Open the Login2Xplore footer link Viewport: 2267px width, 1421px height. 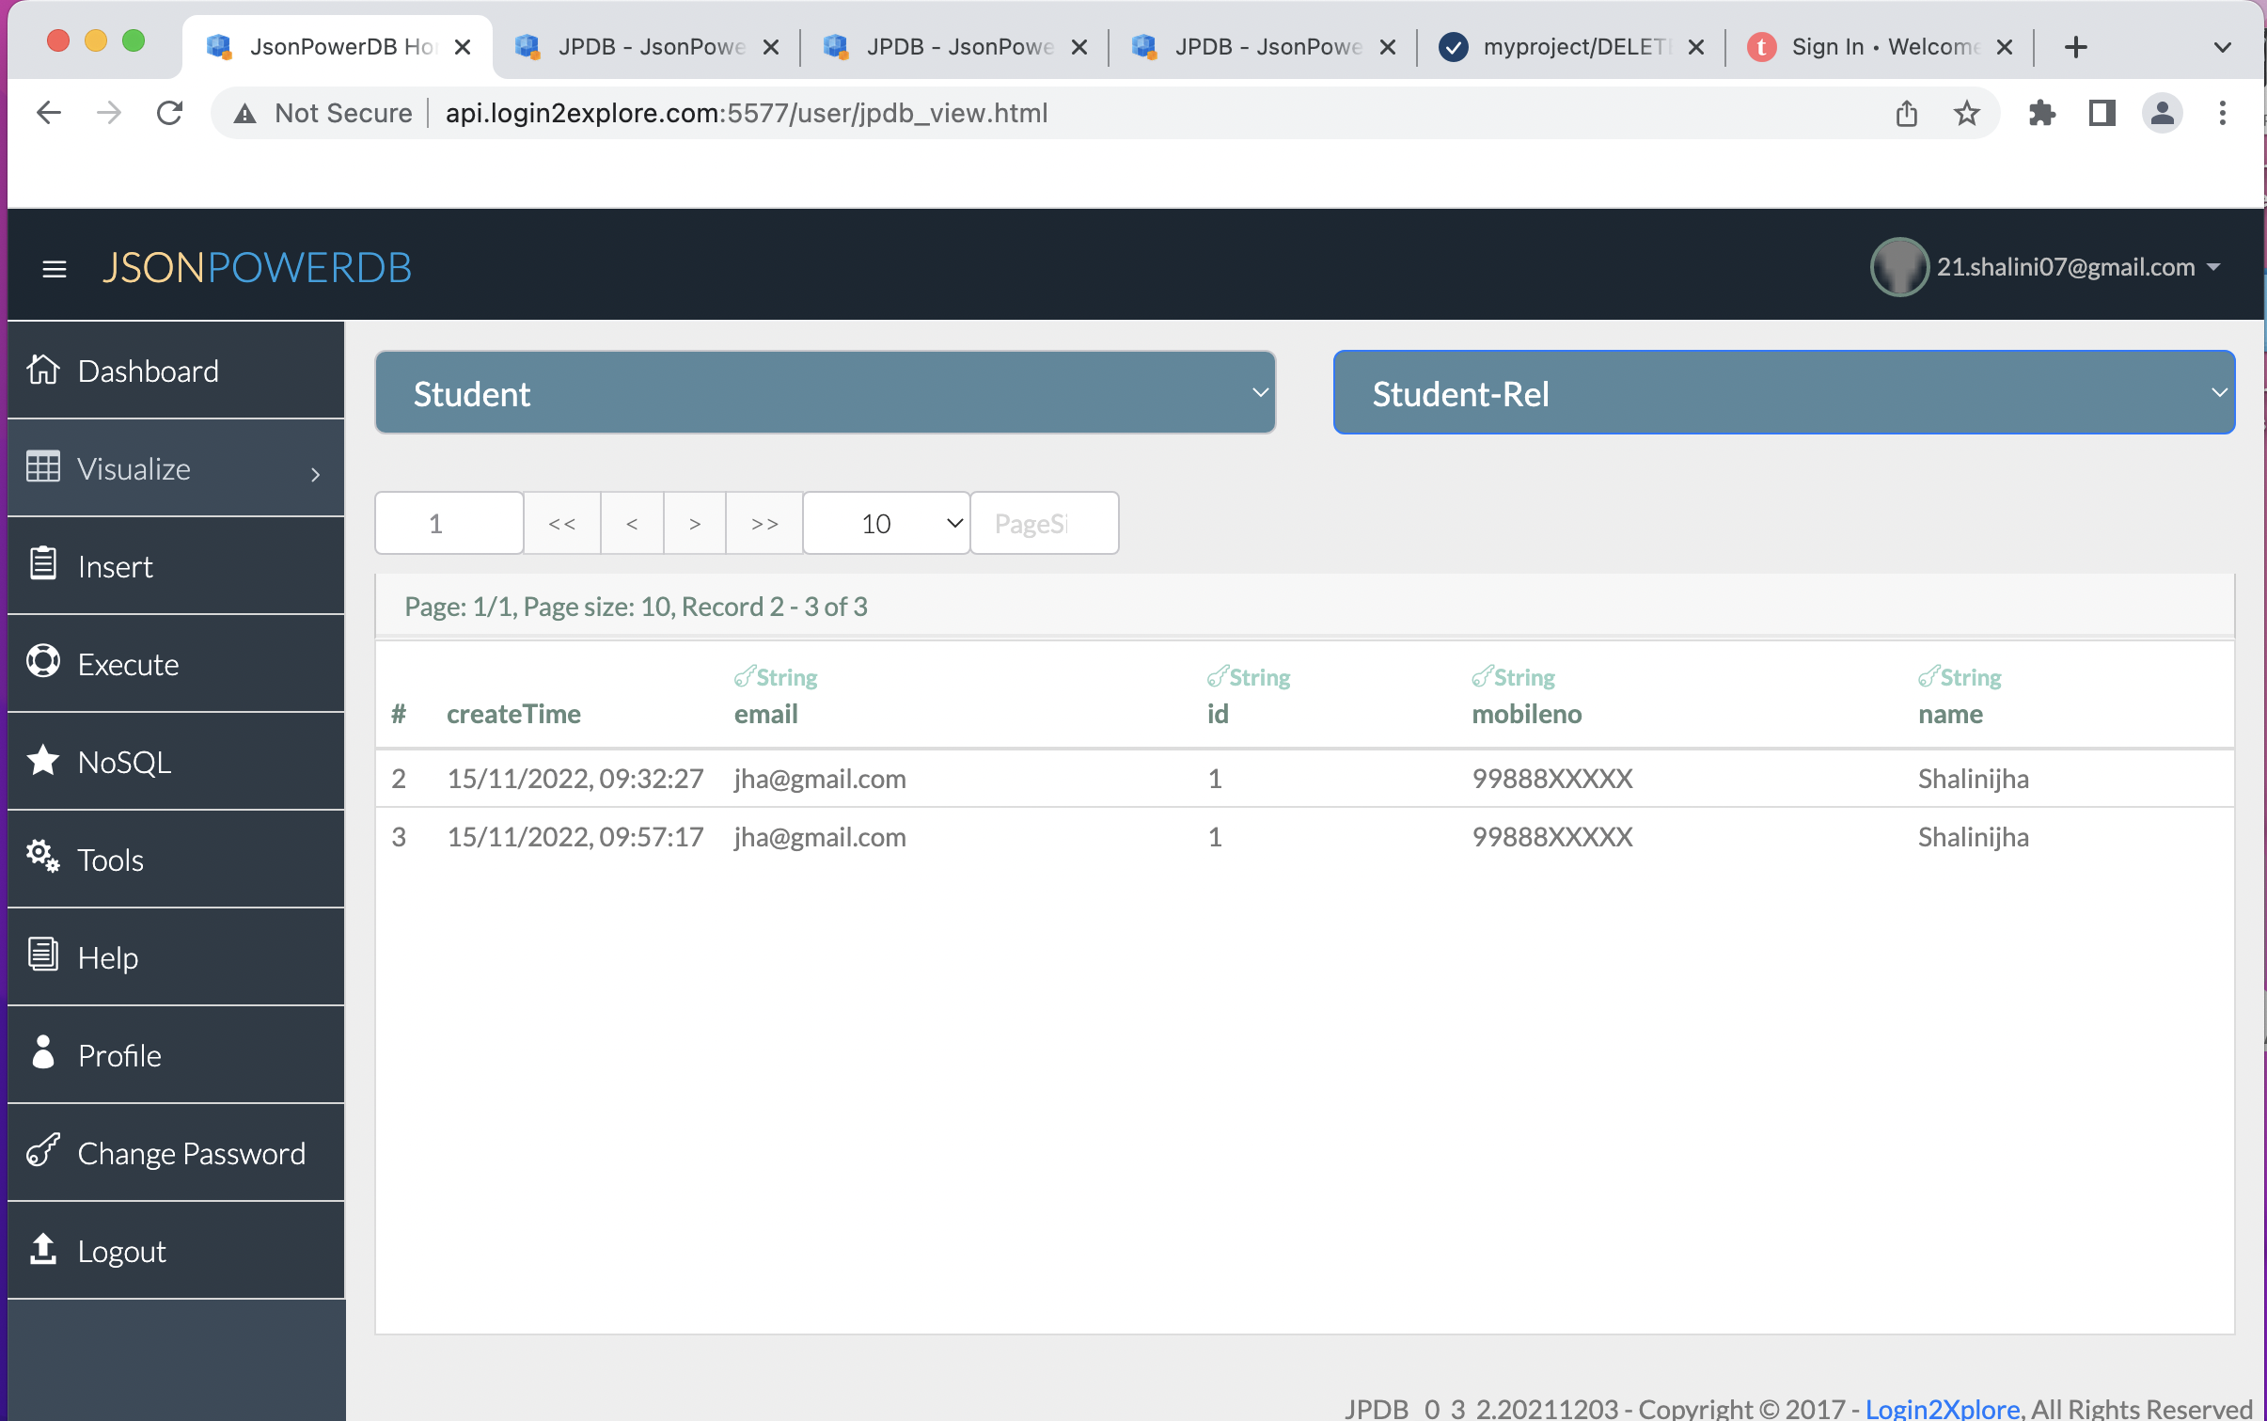tap(1941, 1408)
